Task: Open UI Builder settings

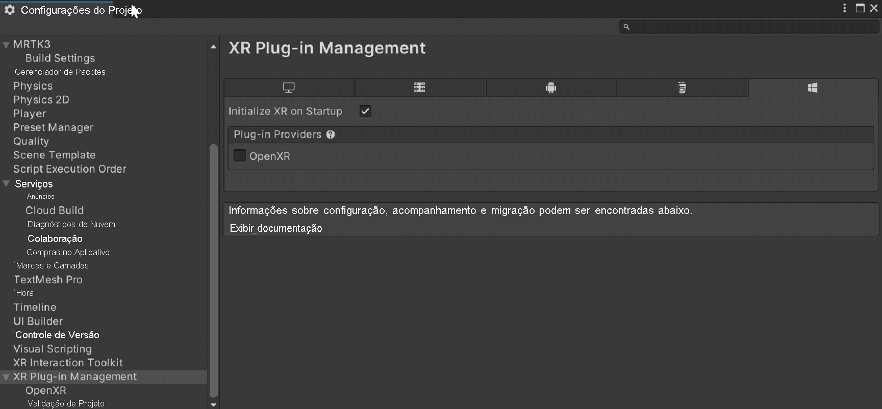Action: click(38, 321)
